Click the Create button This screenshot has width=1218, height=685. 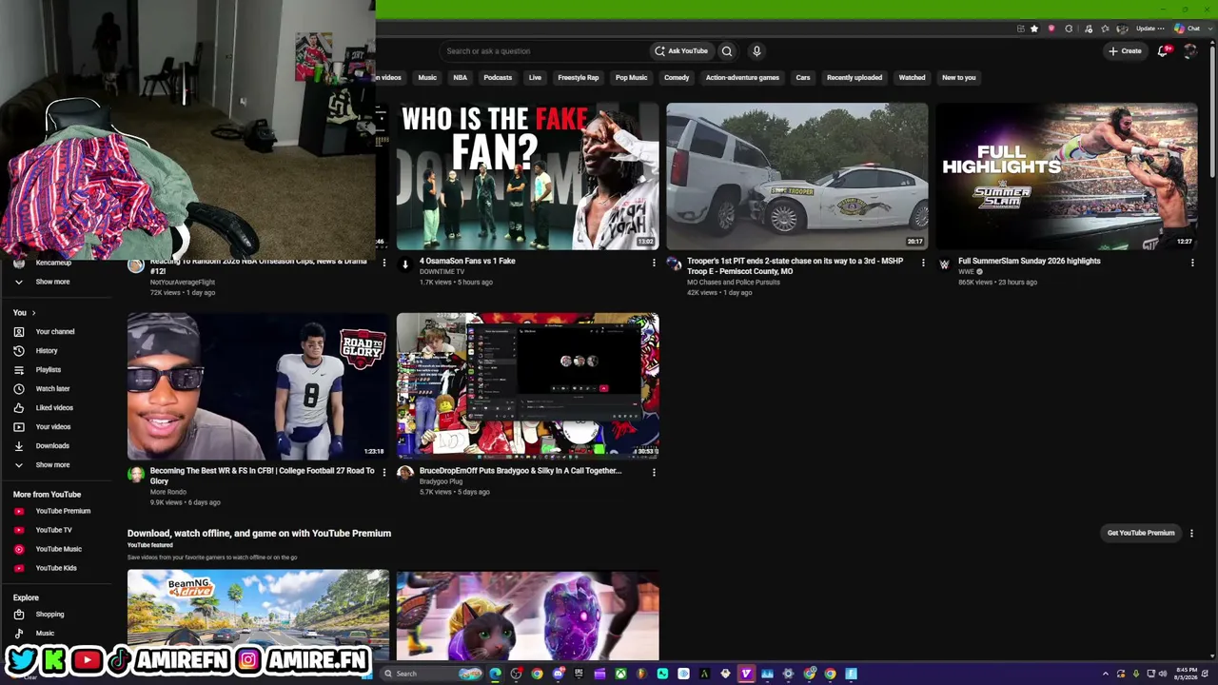tap(1125, 51)
